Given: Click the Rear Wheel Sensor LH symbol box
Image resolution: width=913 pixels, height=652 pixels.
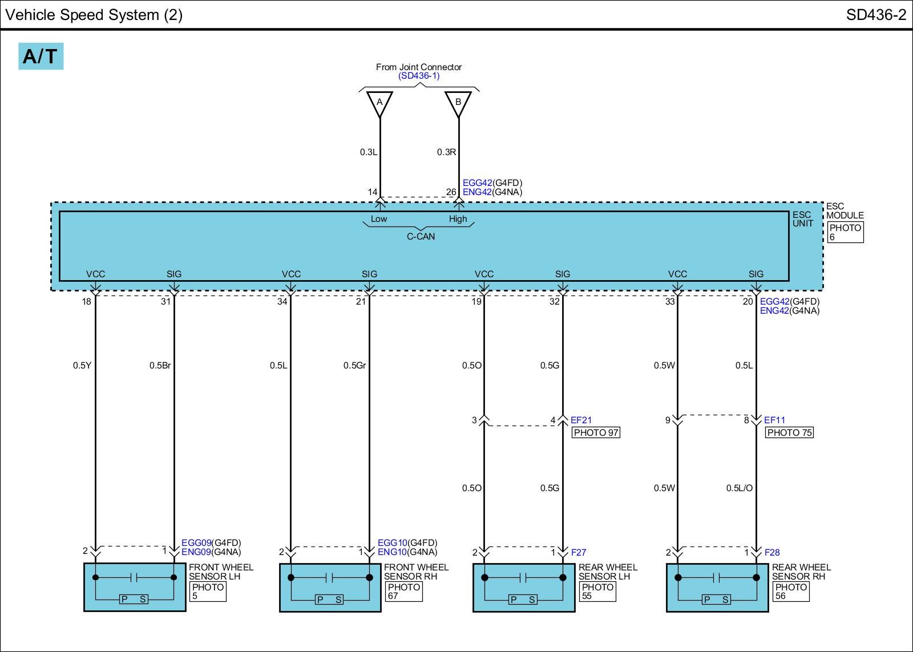Looking at the screenshot, I should (524, 587).
